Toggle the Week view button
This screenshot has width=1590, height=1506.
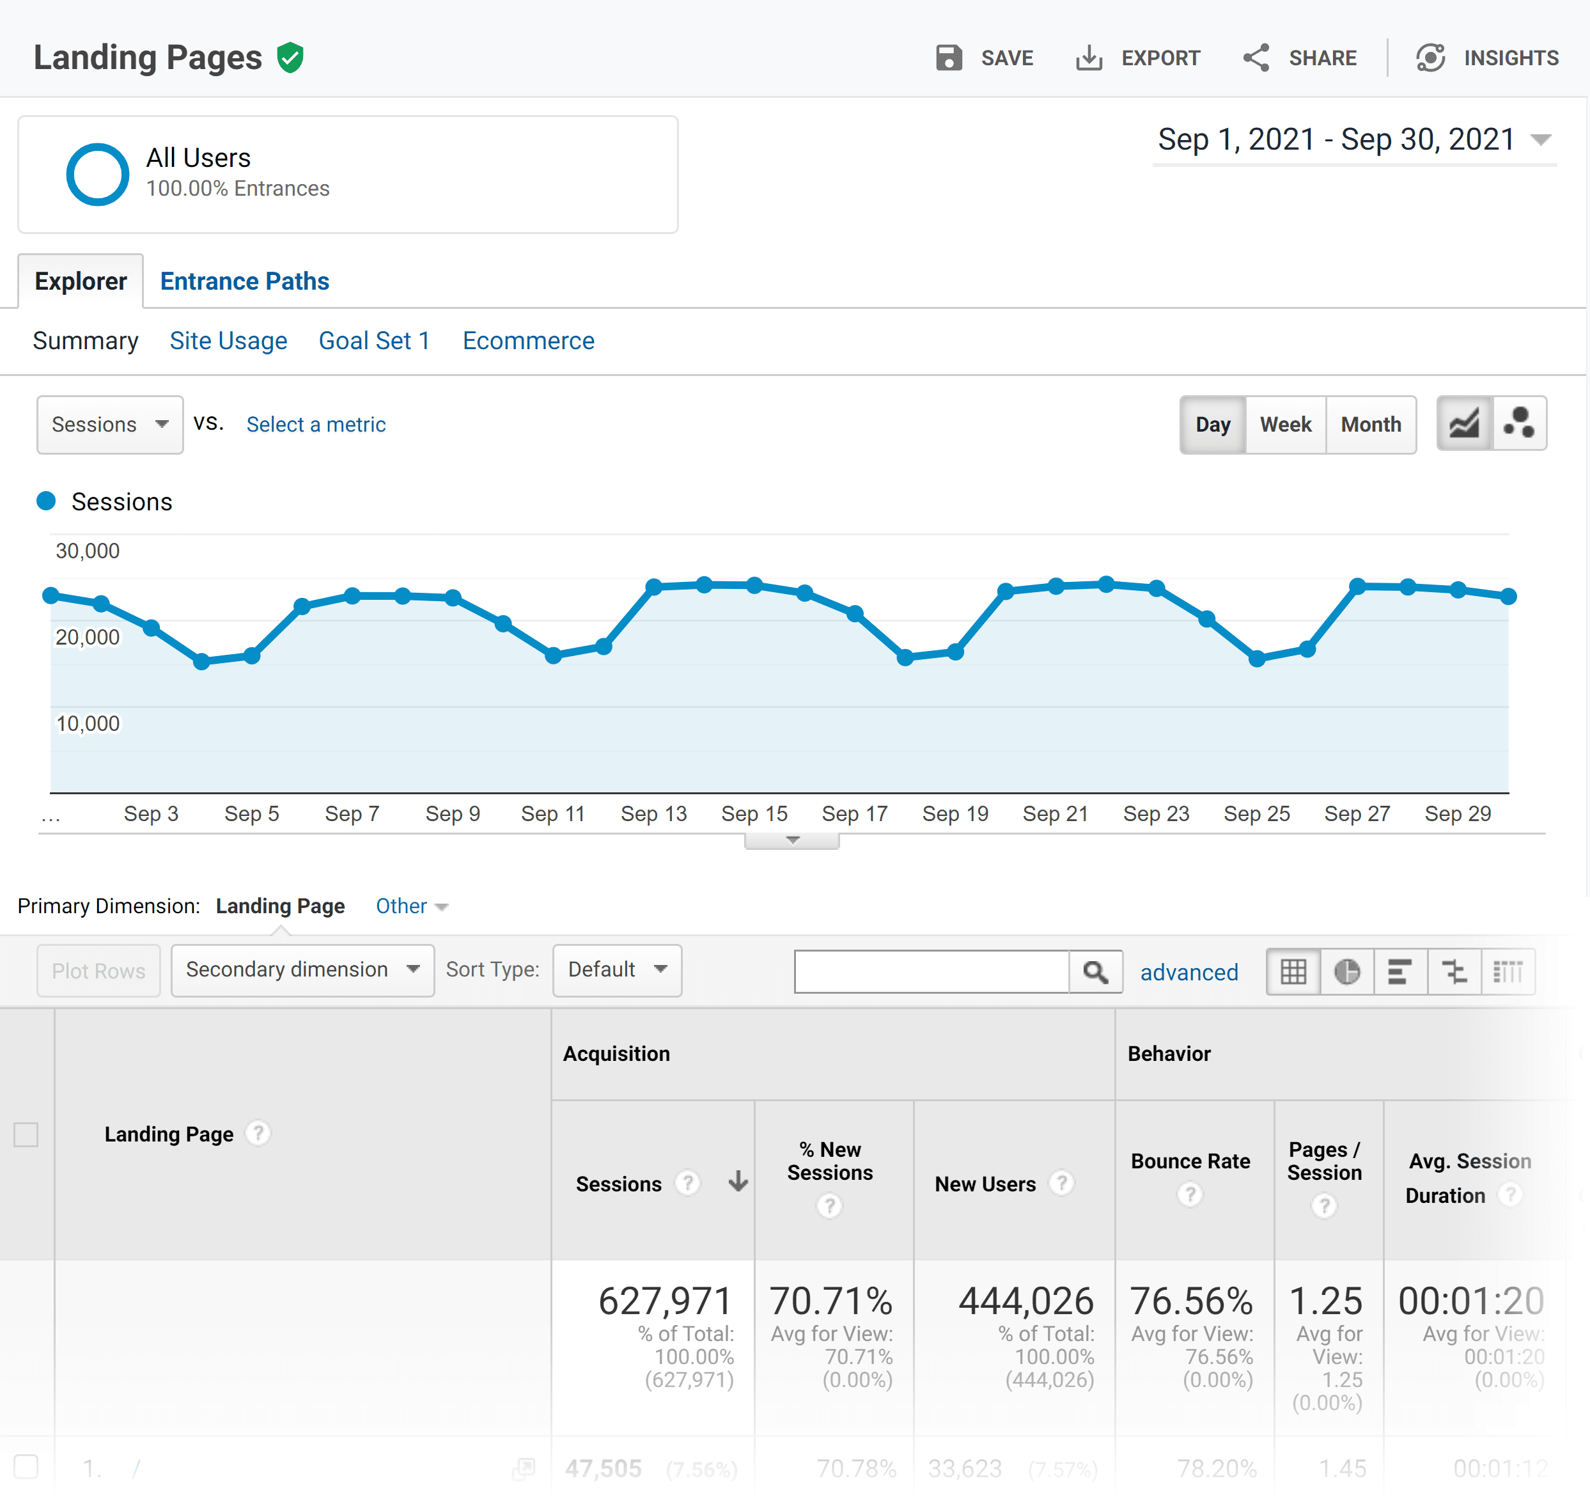(1284, 423)
